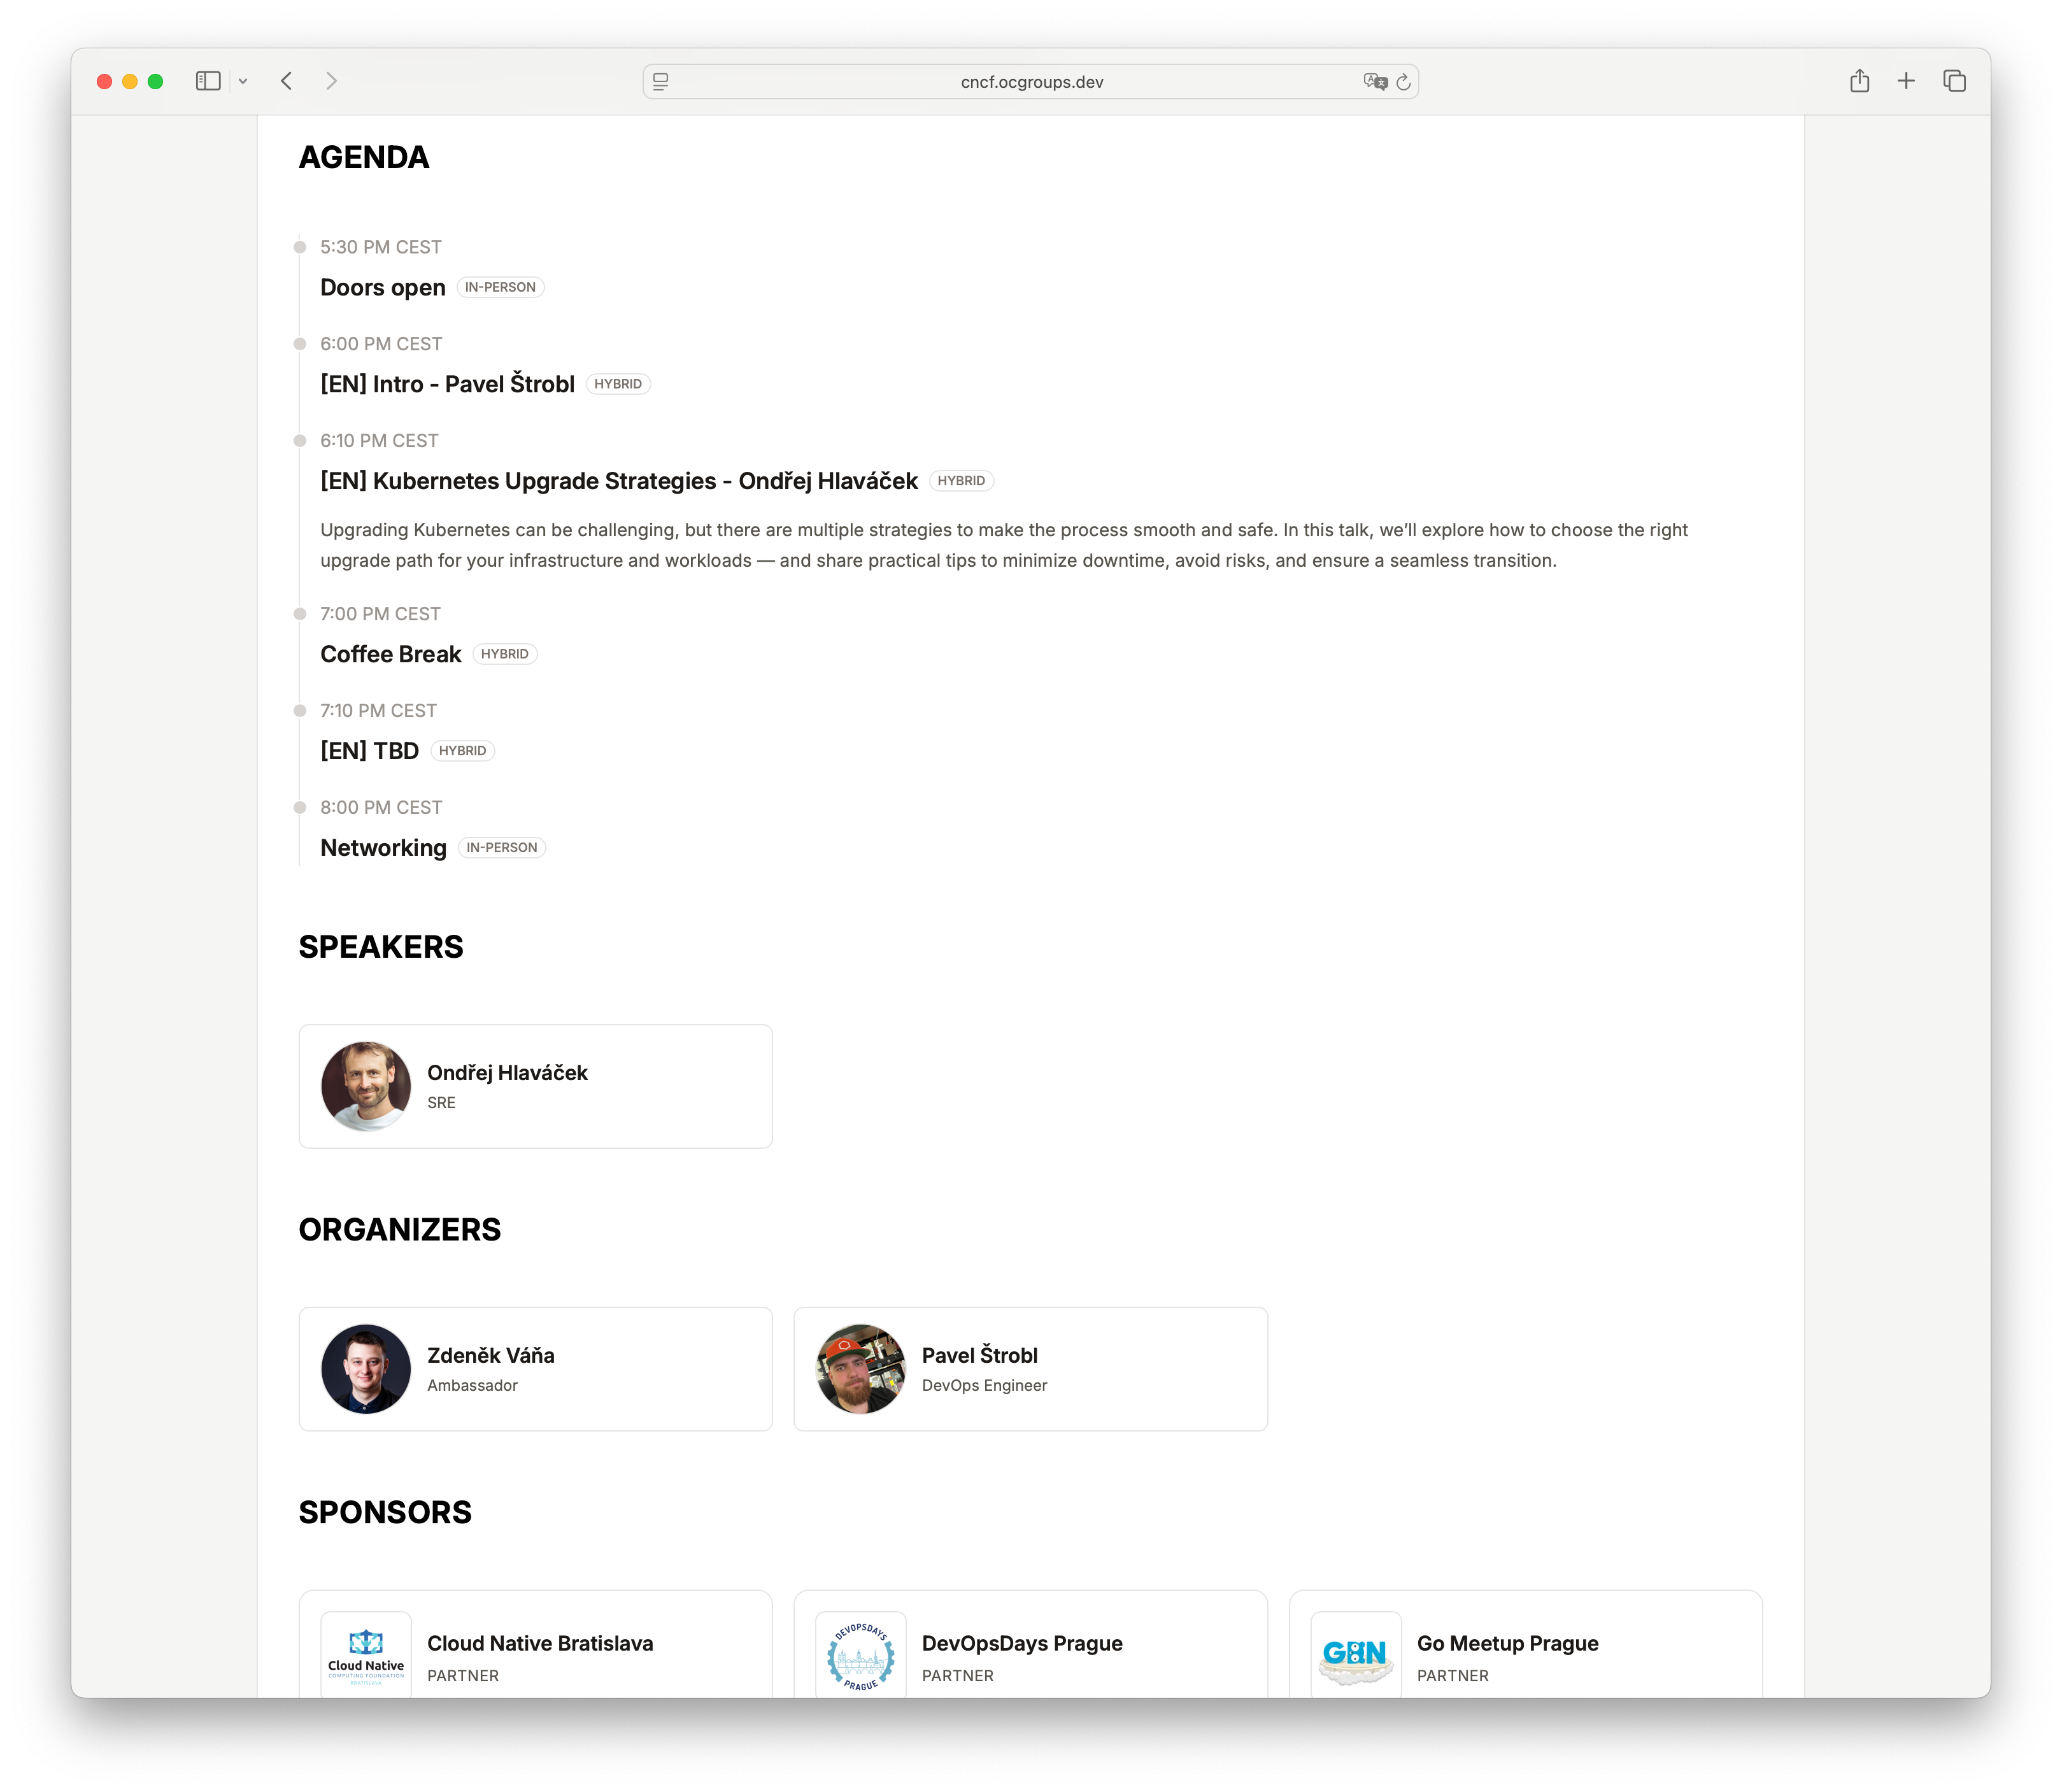This screenshot has width=2062, height=1792.
Task: Click the cncf.ocgroups.dev address field
Action: pyautogui.click(x=1031, y=82)
